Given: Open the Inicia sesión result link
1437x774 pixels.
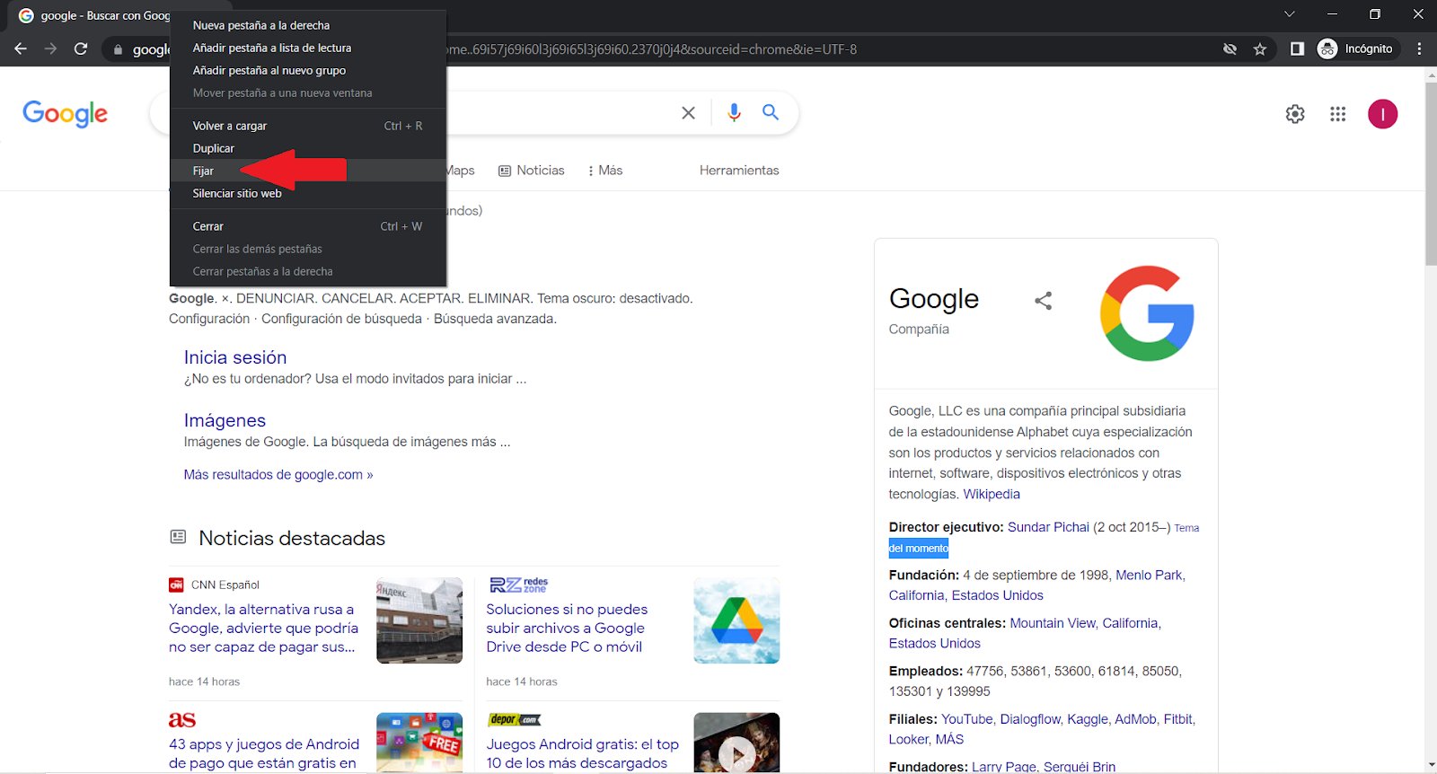Looking at the screenshot, I should pyautogui.click(x=235, y=357).
